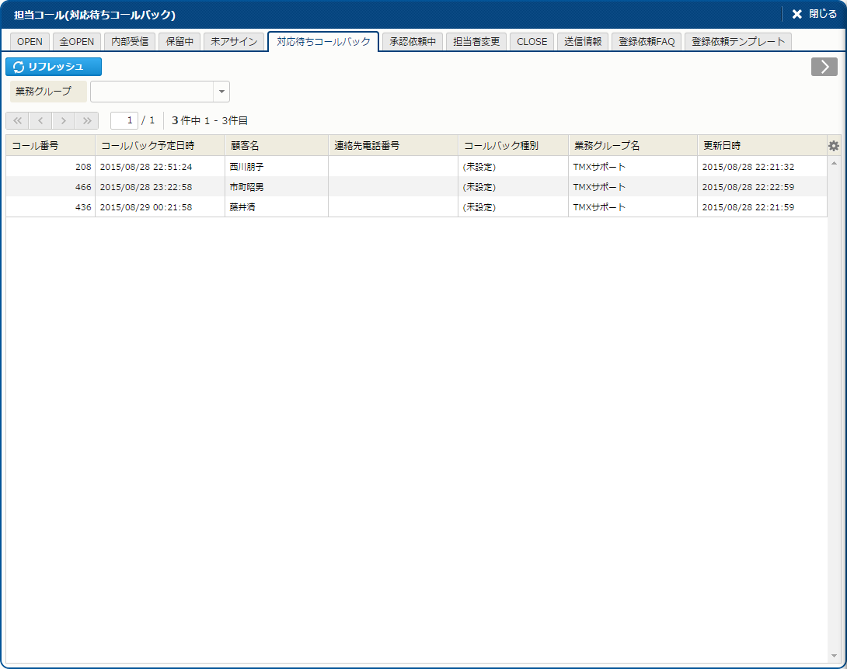Viewport: 847px width, 669px height.
Task: Click the リフレッシュ refresh button
Action: (x=54, y=67)
